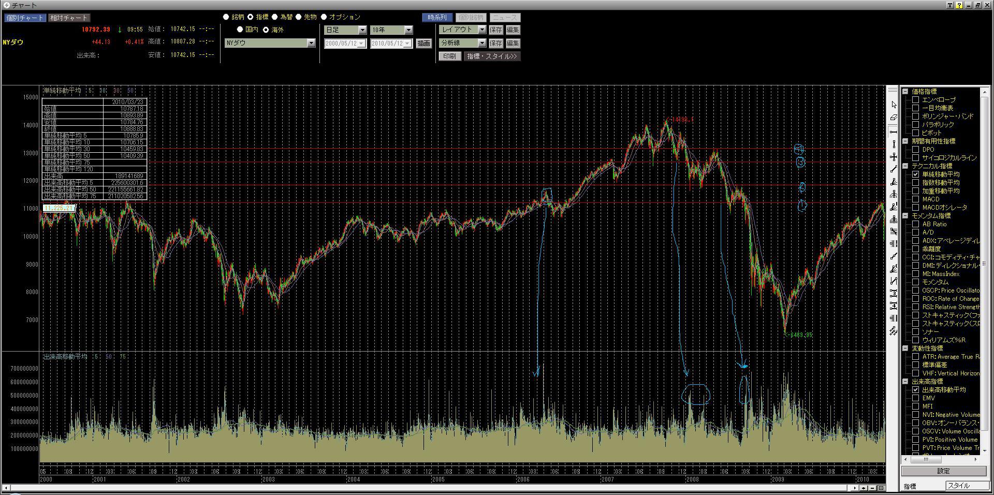Enable the MACD checkbox
This screenshot has width=994, height=495.
click(x=916, y=199)
